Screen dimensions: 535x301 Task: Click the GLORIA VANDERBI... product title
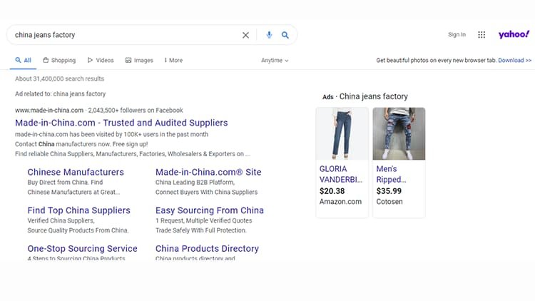pos(341,174)
